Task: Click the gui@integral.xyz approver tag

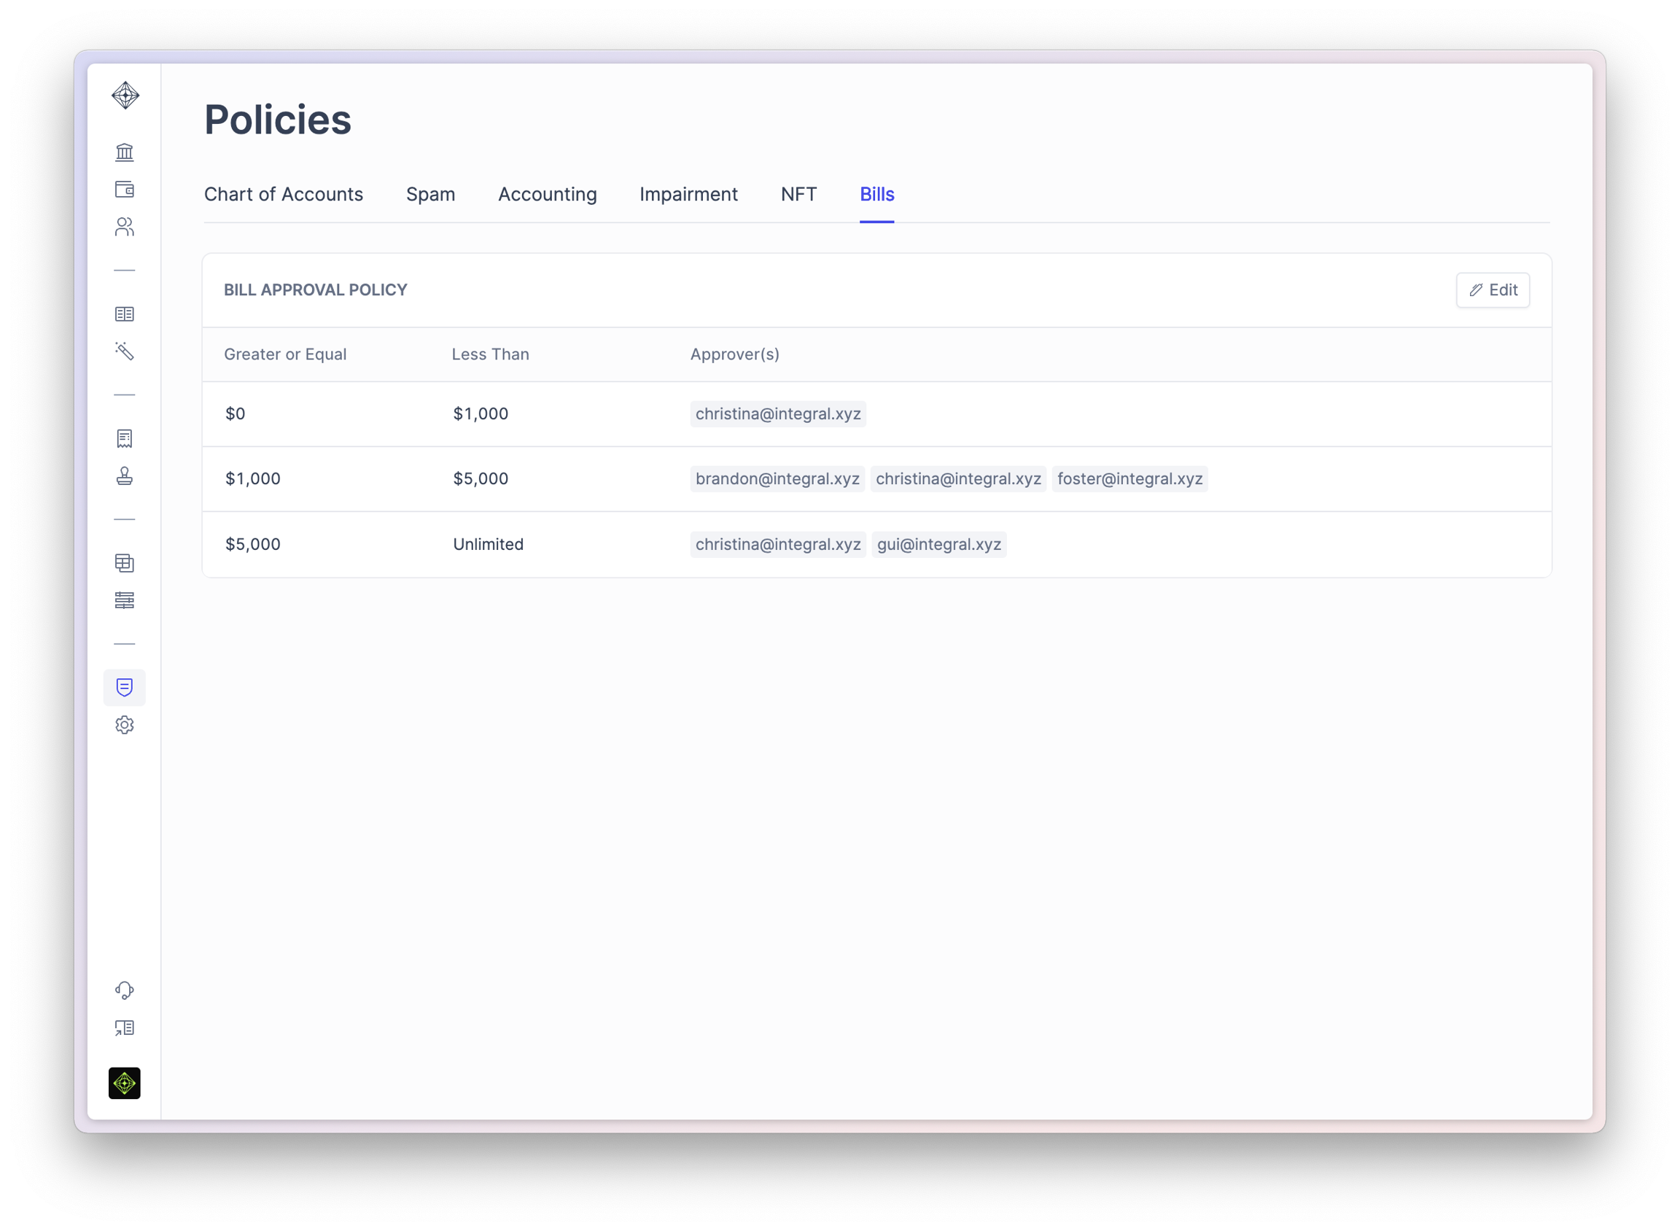Action: tap(938, 545)
